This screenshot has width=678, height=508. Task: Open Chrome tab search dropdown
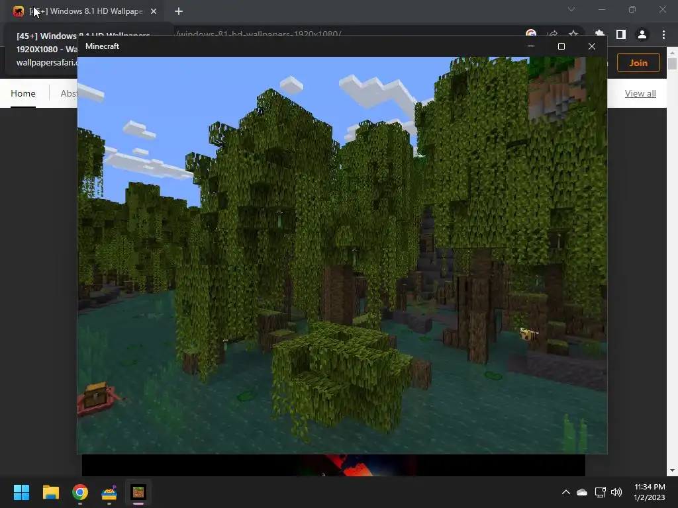571,9
